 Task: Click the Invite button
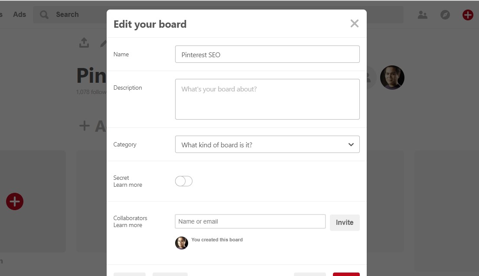pyautogui.click(x=345, y=222)
